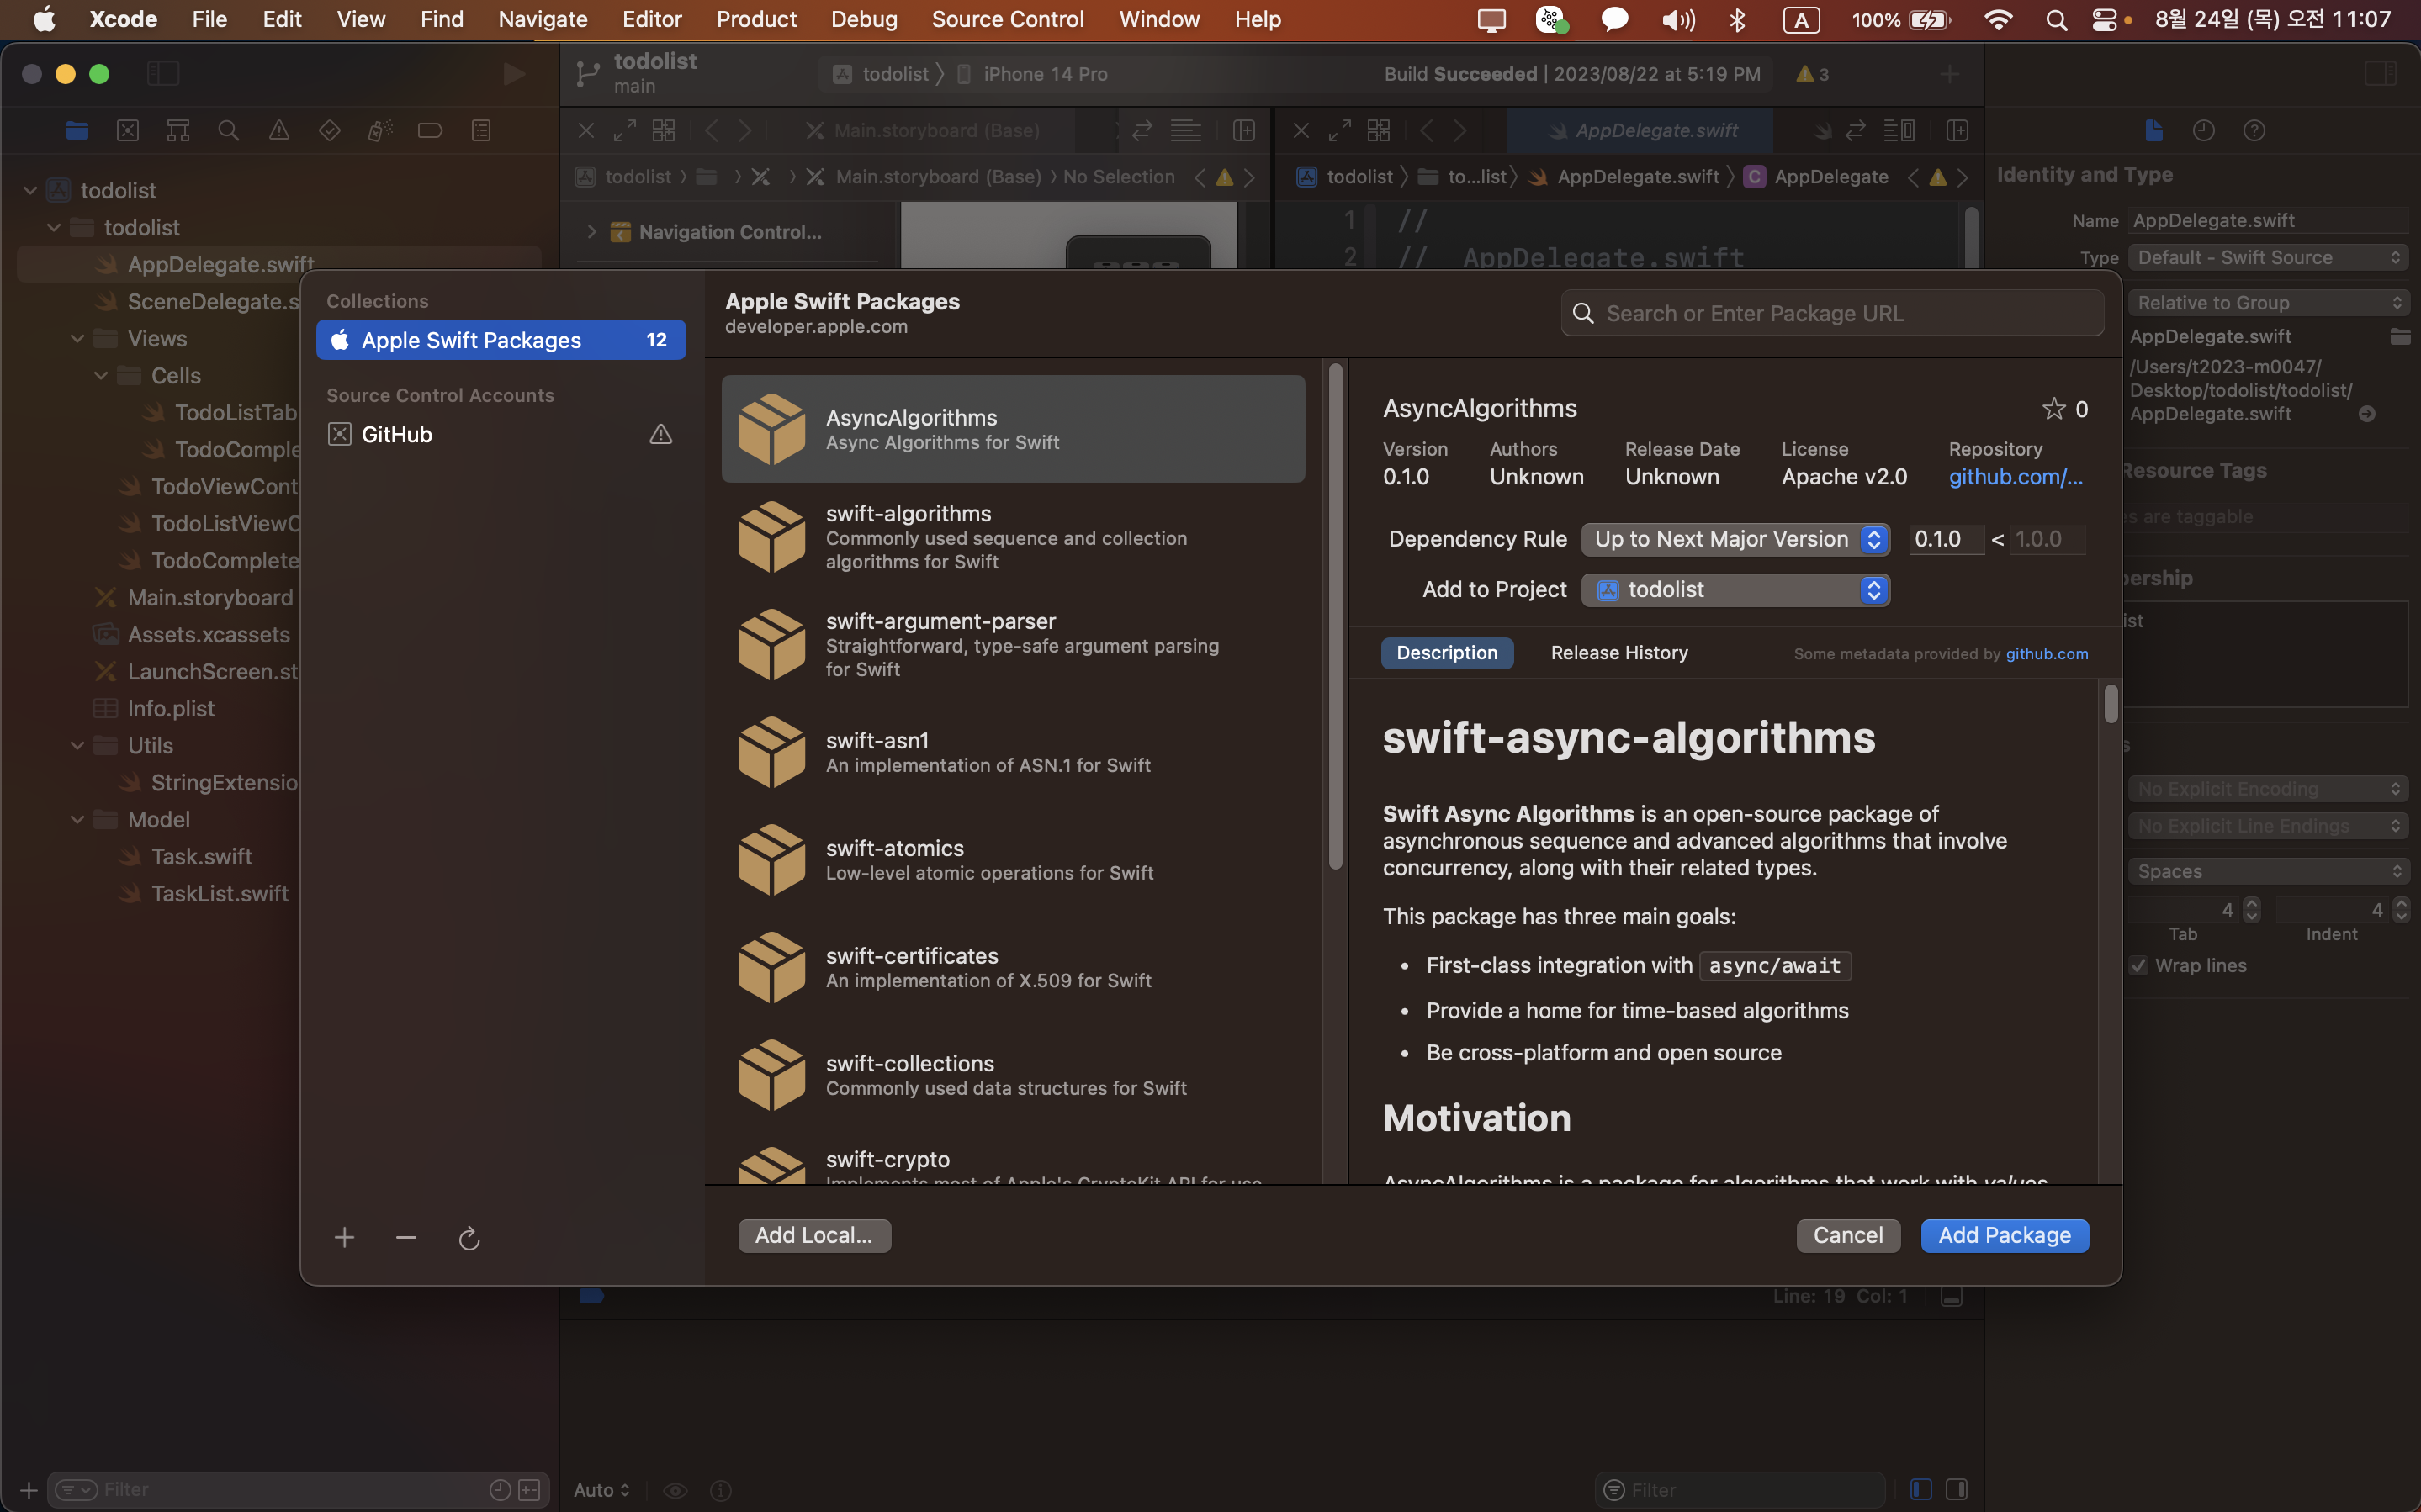
Task: Select the swift-collections package
Action: point(1013,1075)
